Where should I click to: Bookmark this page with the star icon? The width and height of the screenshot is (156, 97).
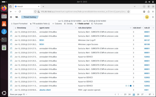pos(128,12)
